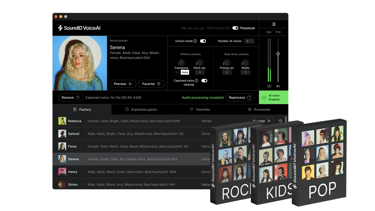
Task: Click the Reprocess button
Action: coord(239,97)
